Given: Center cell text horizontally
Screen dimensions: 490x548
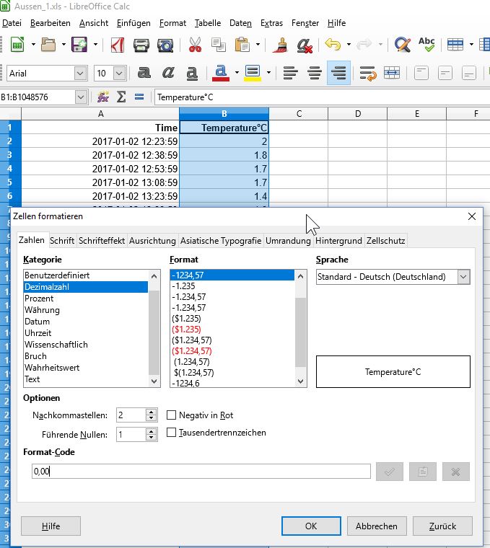Looking at the screenshot, I should 315,73.
